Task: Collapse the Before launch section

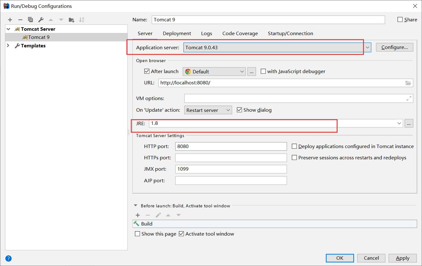Action: [x=136, y=206]
